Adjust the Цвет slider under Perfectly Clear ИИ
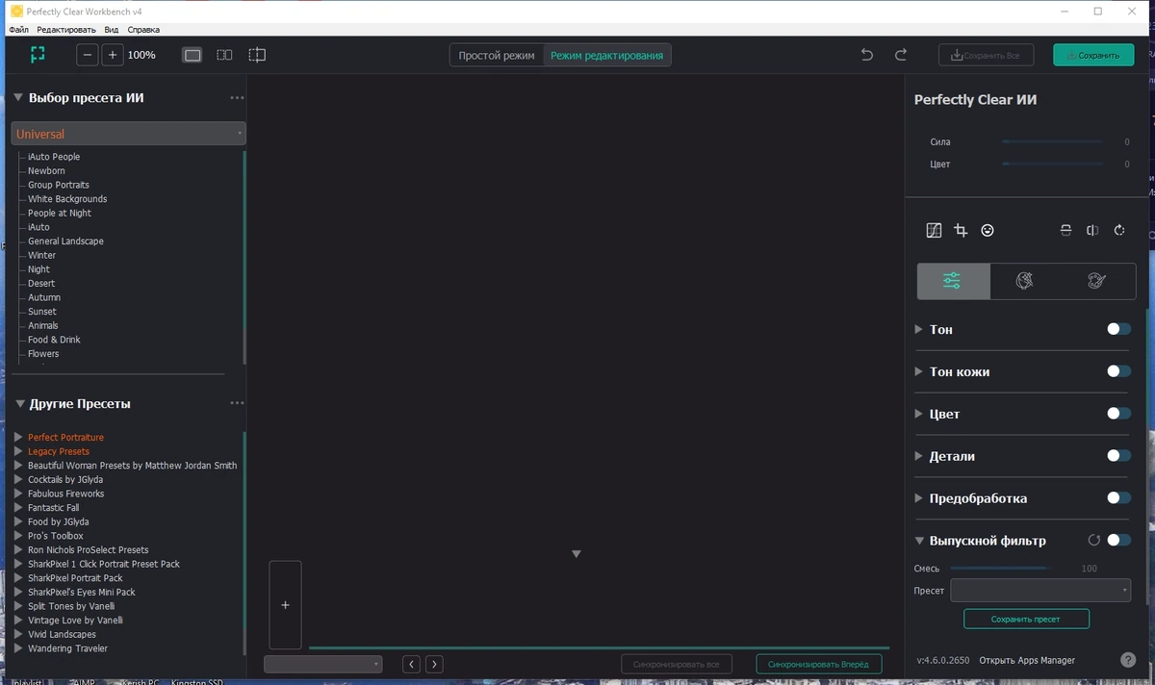The image size is (1155, 685). (x=1053, y=164)
